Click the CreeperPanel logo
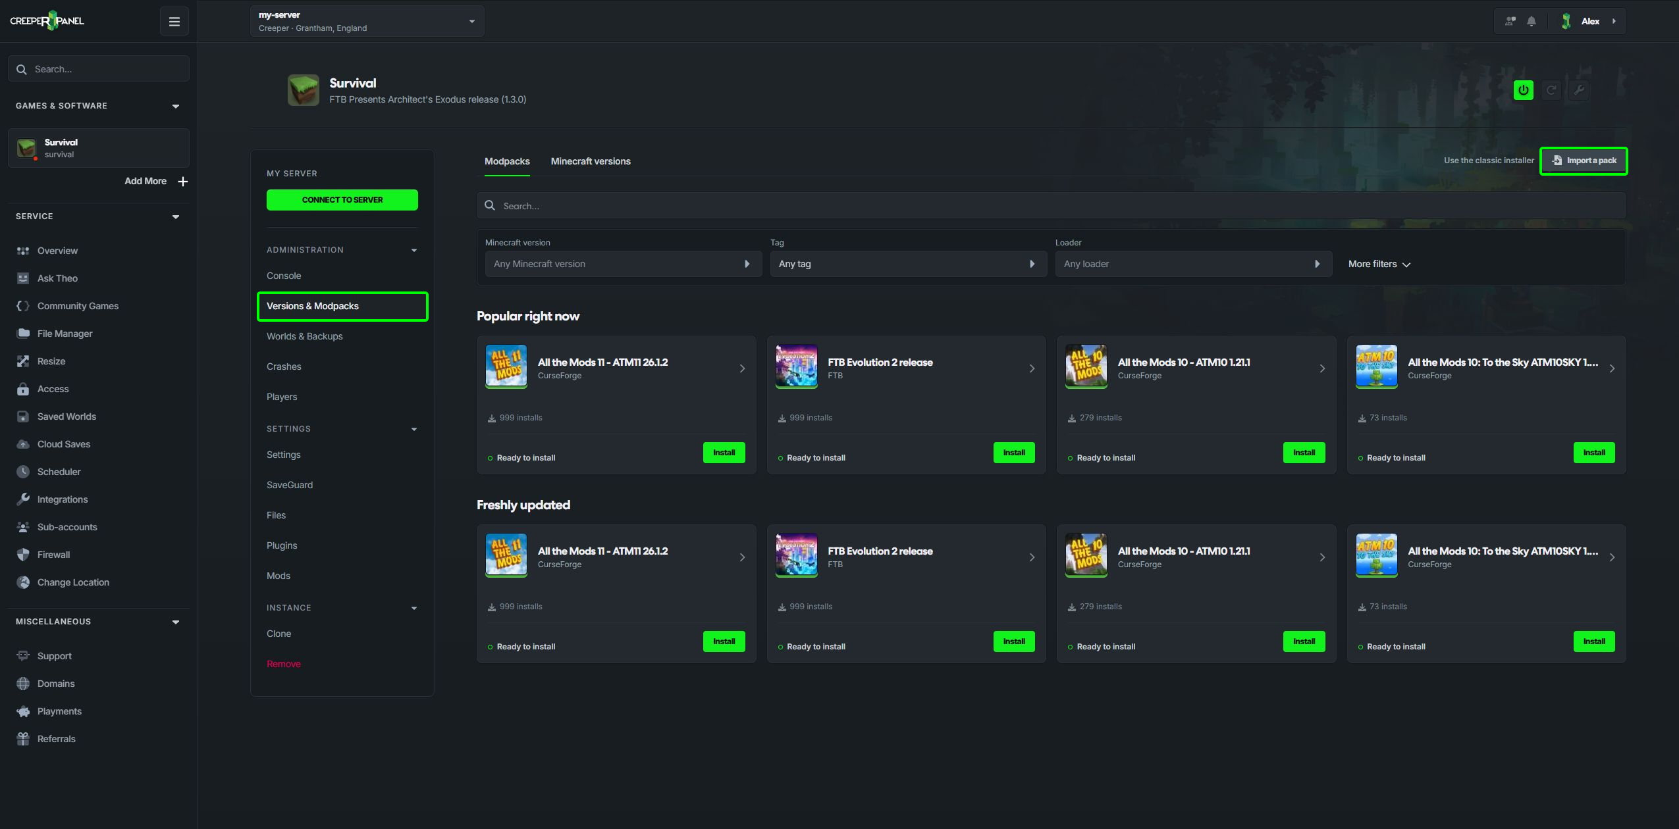The width and height of the screenshot is (1679, 829). pos(47,21)
